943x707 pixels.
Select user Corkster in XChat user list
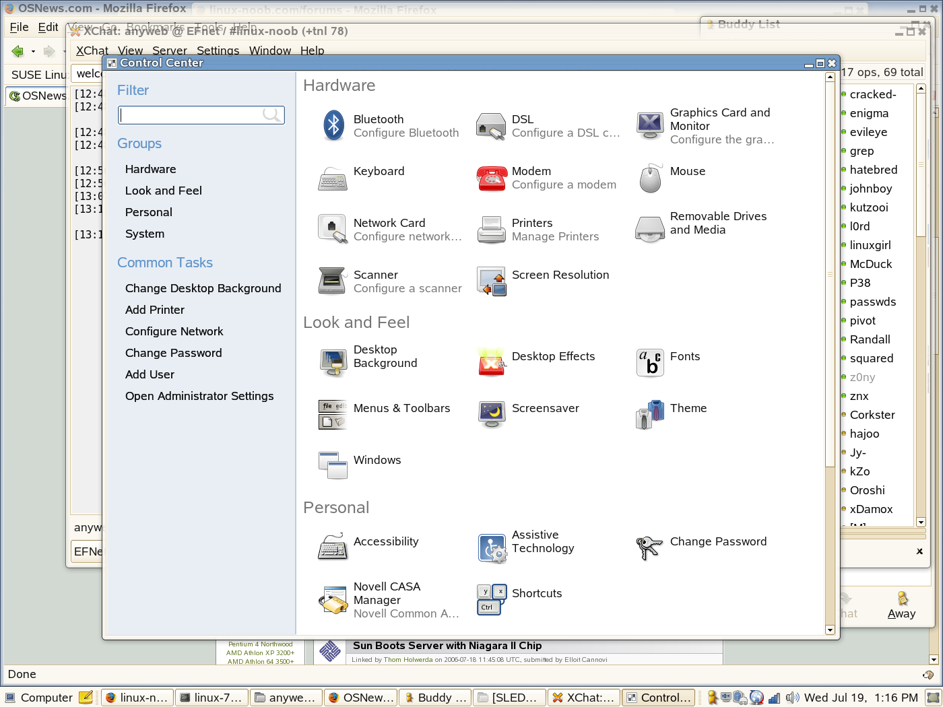[x=872, y=415]
